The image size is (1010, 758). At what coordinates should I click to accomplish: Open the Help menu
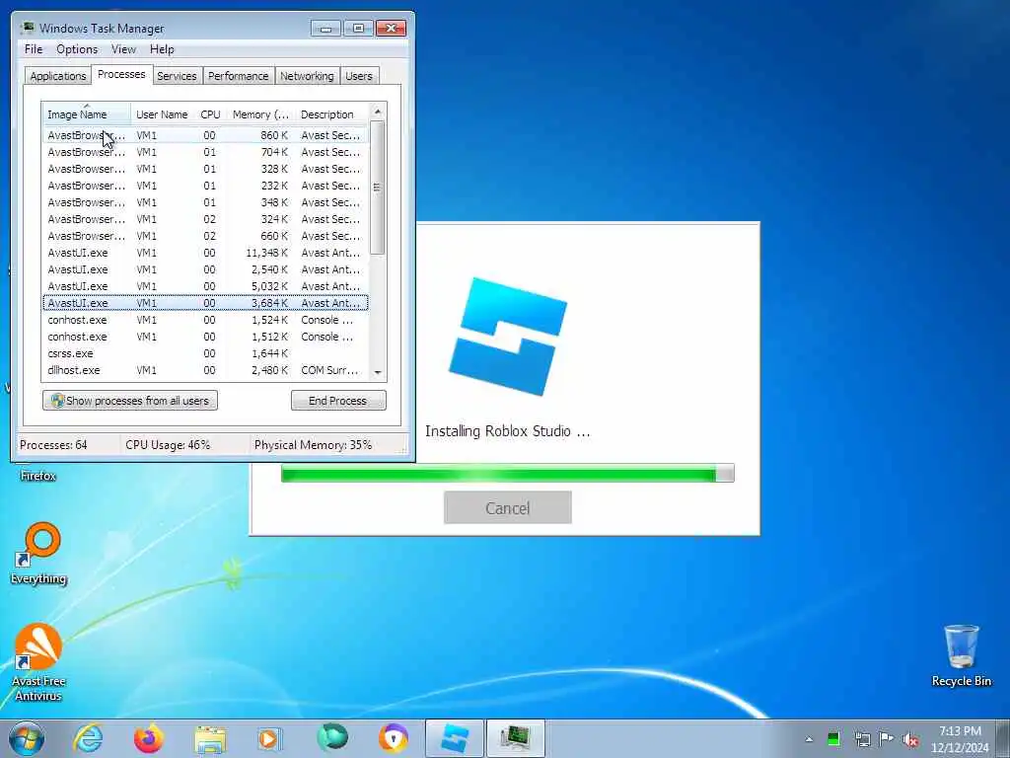pyautogui.click(x=162, y=49)
